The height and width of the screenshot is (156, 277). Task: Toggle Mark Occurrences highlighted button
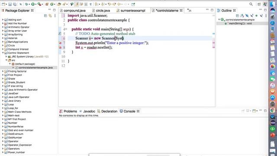77,4
